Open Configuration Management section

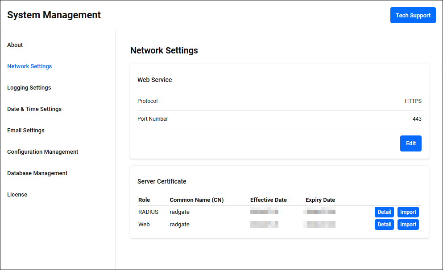[x=43, y=152]
